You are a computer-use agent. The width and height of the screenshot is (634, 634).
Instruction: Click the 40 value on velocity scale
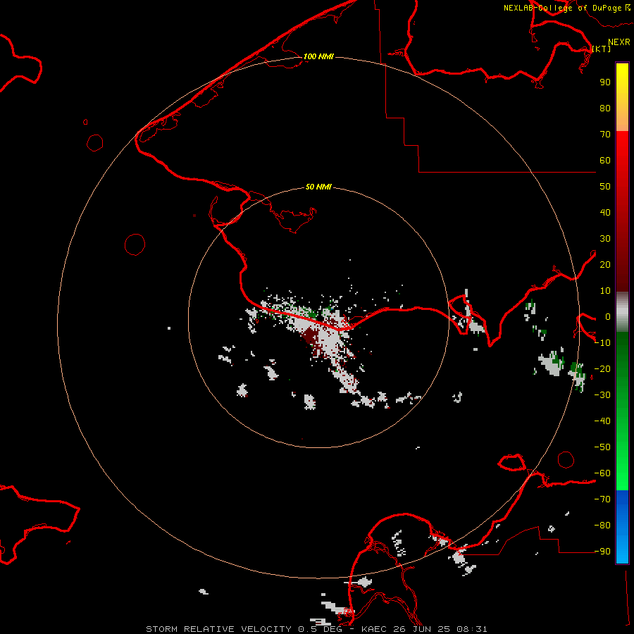(x=605, y=212)
